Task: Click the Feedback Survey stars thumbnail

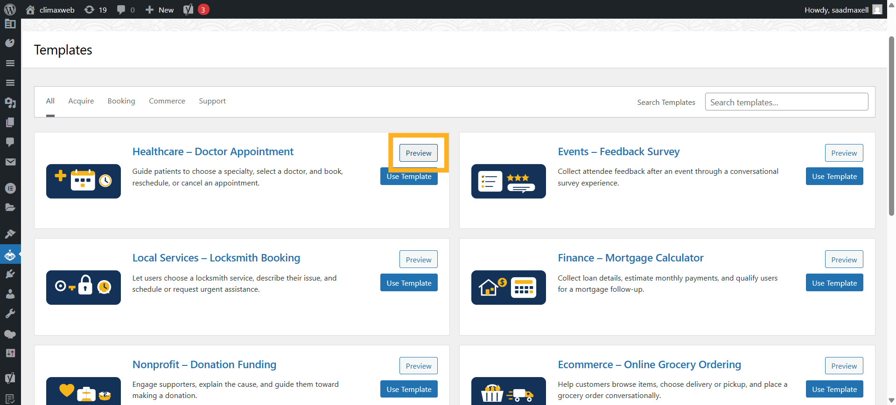Action: pyautogui.click(x=509, y=181)
